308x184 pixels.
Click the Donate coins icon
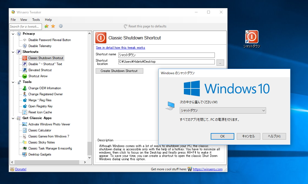point(12,169)
